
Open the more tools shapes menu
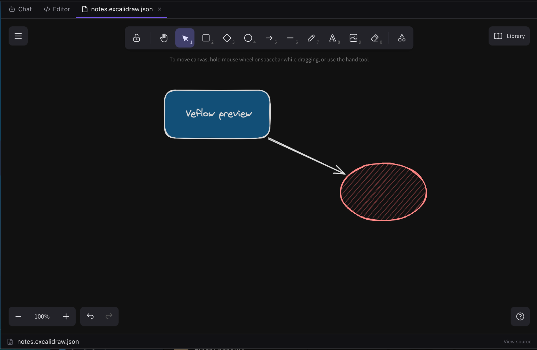pos(402,38)
